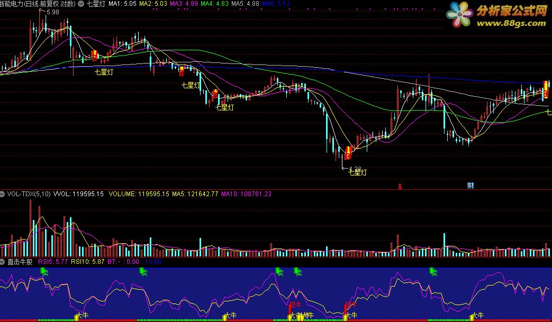Click the RSI10: 5.87 readout
Viewport: 552px width, 322px height.
click(x=88, y=262)
